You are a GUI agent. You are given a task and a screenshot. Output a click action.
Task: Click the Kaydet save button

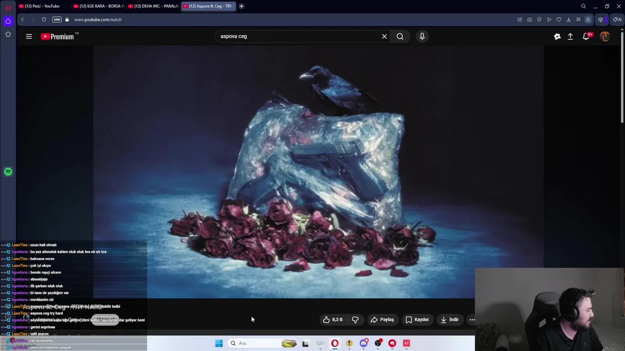417,320
